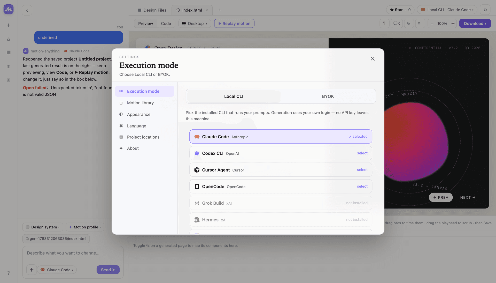Viewport: 496px width, 283px height.
Task: Expand the Download dropdown
Action: coord(475,24)
